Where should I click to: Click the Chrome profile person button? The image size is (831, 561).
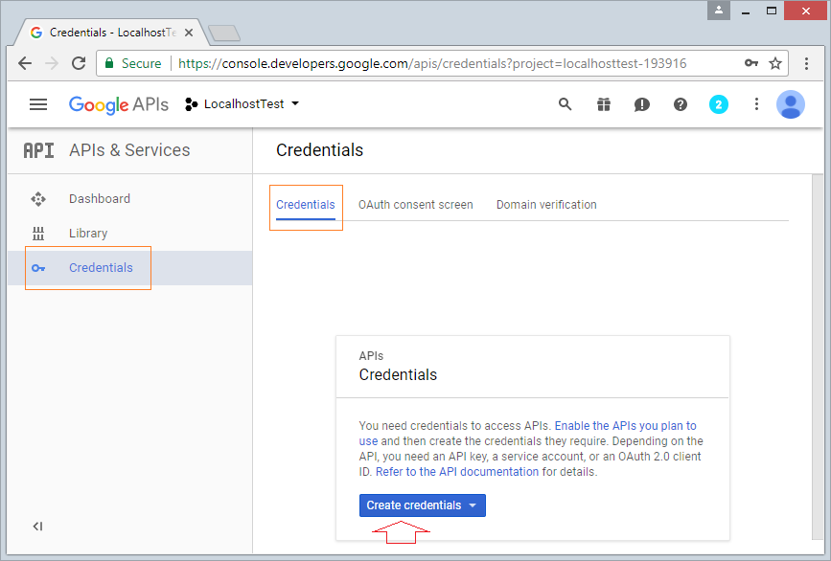[719, 11]
